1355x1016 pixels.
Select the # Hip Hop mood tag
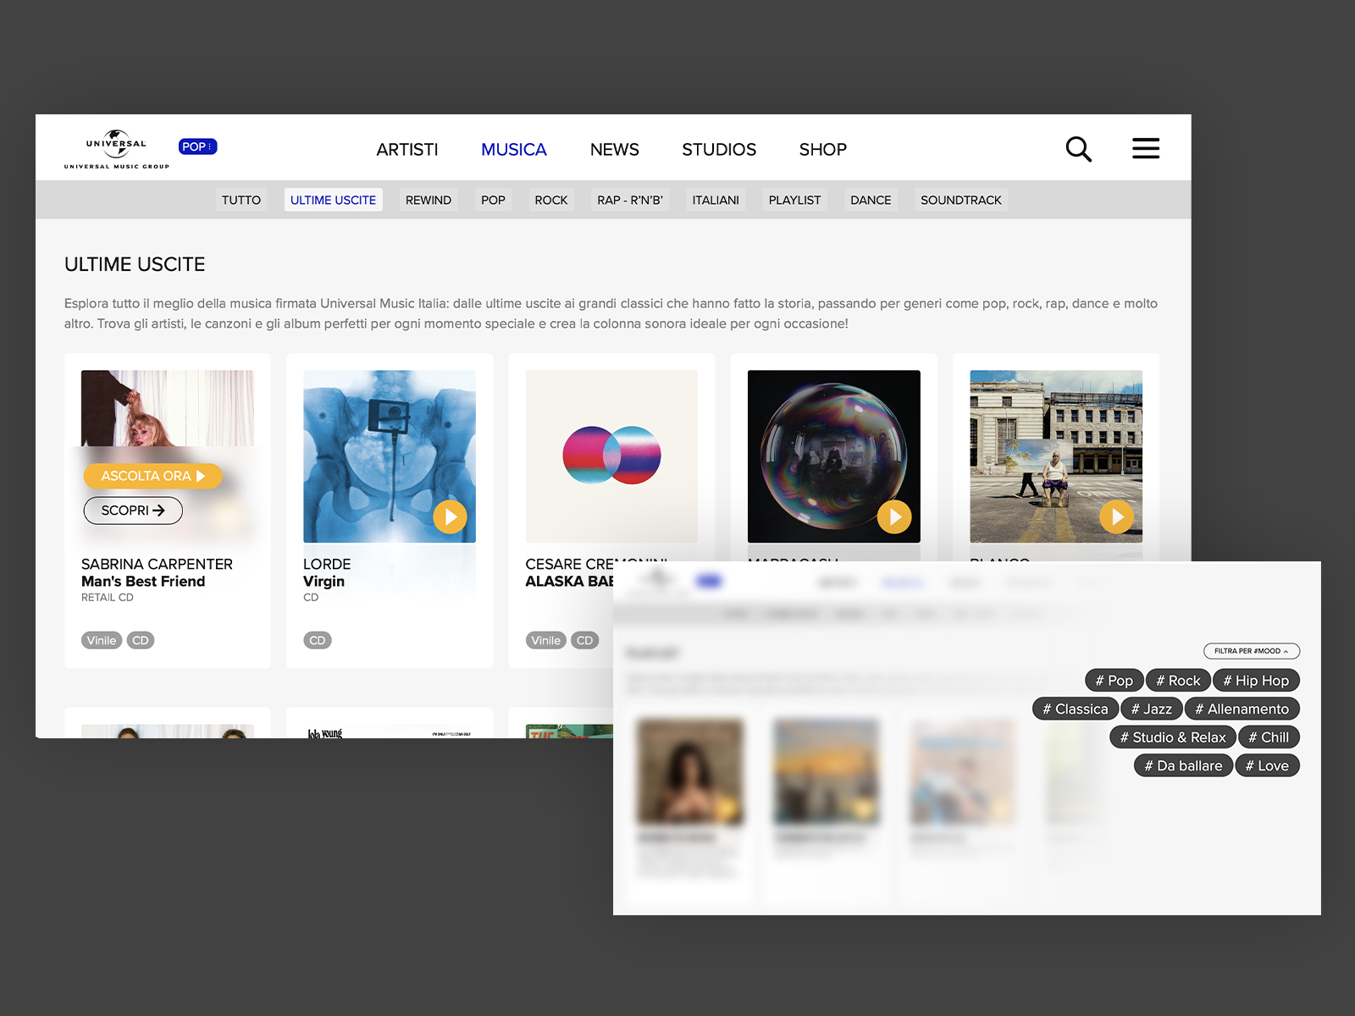(x=1255, y=681)
